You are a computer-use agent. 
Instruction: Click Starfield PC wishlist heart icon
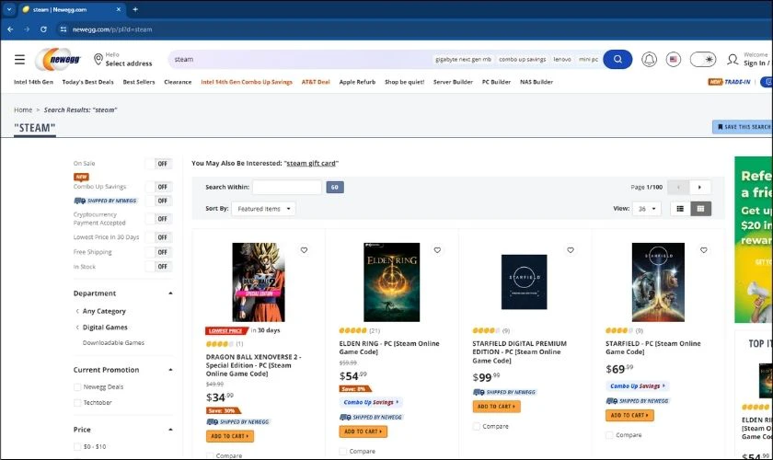703,250
